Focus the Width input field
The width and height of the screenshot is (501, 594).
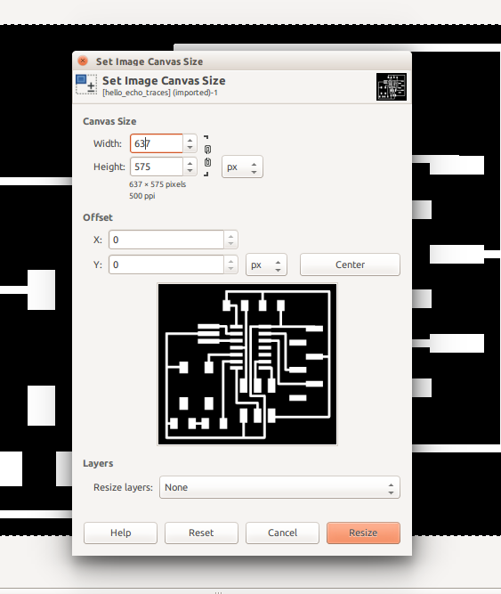click(x=157, y=143)
